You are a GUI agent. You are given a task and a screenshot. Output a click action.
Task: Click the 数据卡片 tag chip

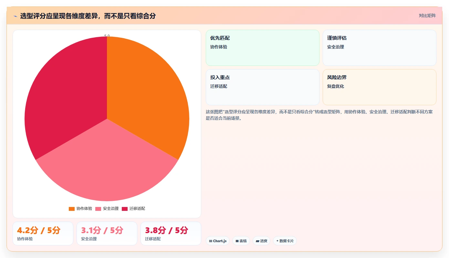click(285, 241)
